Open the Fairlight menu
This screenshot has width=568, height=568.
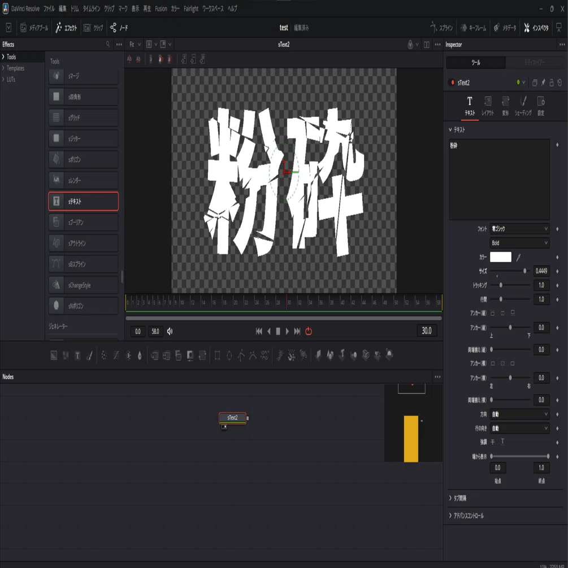tap(191, 8)
